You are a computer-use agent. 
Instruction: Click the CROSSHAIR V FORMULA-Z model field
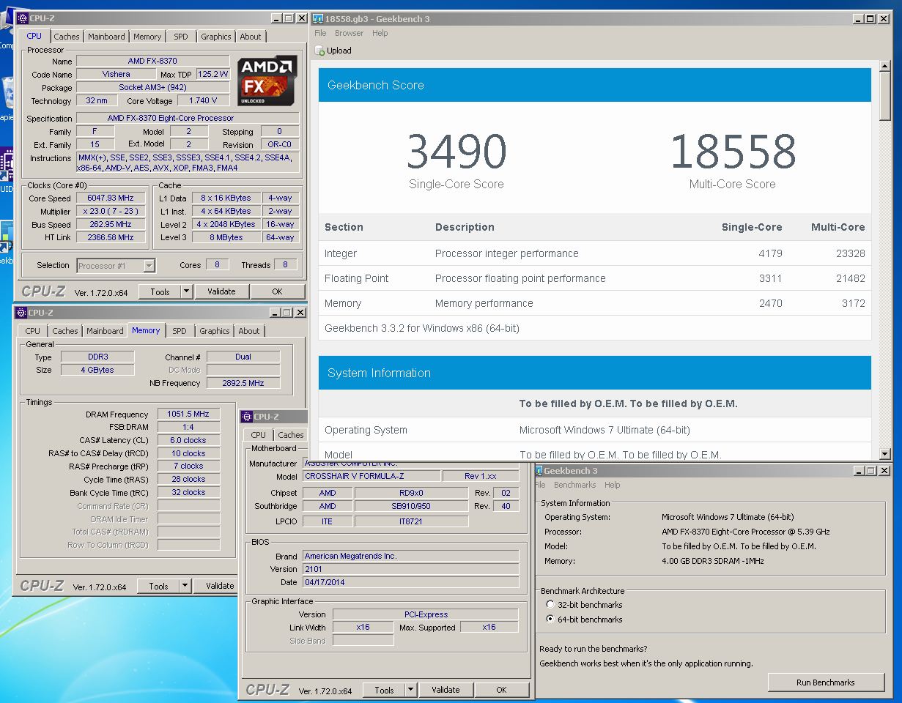pyautogui.click(x=371, y=476)
